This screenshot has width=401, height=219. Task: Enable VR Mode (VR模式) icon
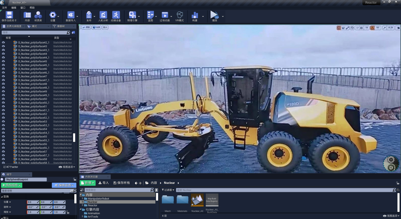(180, 15)
